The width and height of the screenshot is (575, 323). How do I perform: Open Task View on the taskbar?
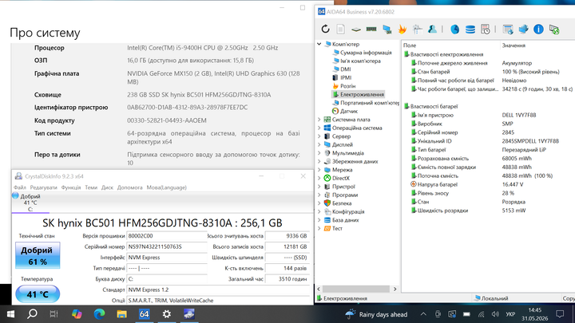coord(54,314)
